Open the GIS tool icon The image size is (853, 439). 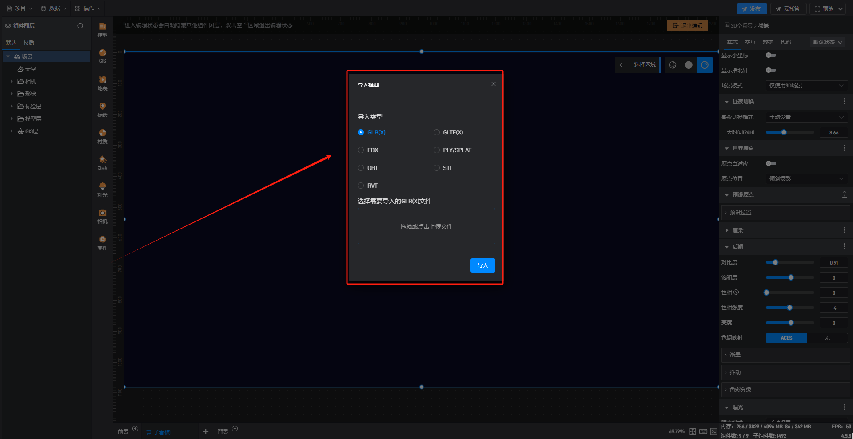[x=102, y=56]
